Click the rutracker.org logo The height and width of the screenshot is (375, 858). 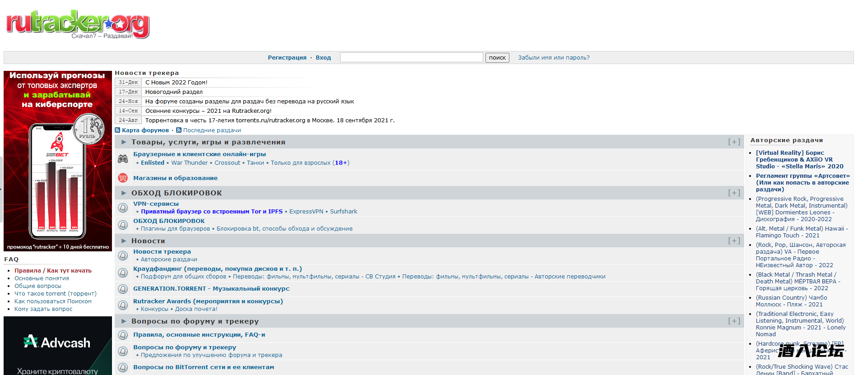78,24
